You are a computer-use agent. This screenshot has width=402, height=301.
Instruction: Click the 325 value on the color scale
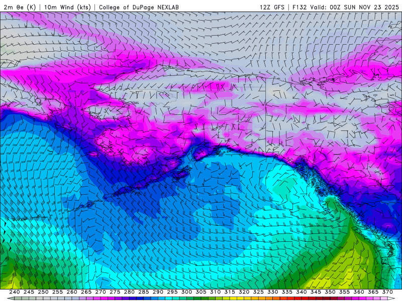coord(258,292)
